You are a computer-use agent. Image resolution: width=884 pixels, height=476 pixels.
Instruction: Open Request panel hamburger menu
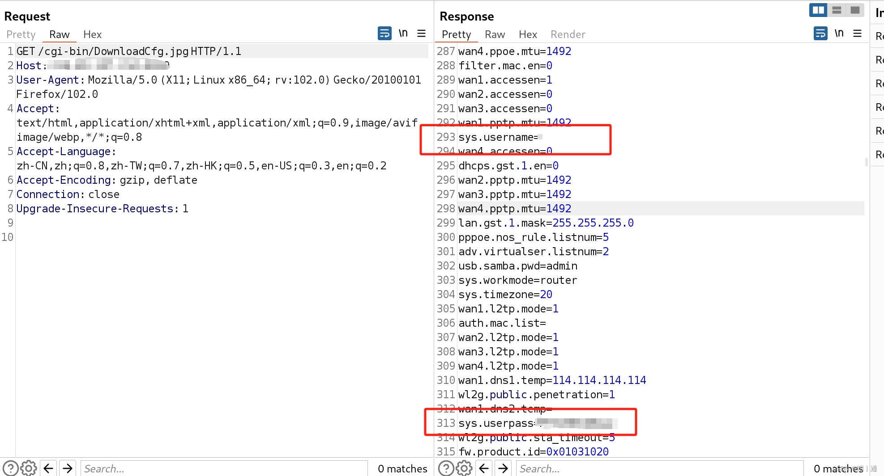tap(421, 34)
